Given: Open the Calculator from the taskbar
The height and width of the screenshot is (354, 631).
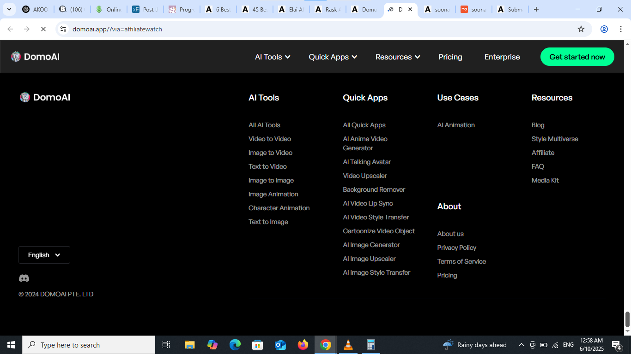Looking at the screenshot, I should [x=371, y=345].
